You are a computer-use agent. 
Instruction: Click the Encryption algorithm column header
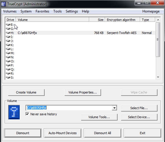[x=123, y=20]
